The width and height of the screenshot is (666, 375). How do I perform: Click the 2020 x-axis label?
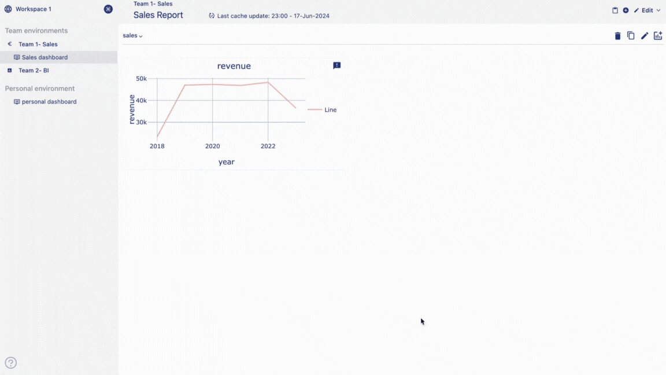(x=212, y=146)
